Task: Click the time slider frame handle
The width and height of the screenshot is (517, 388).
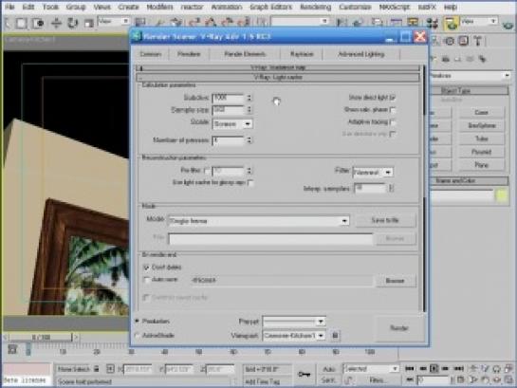Action: tap(42, 337)
